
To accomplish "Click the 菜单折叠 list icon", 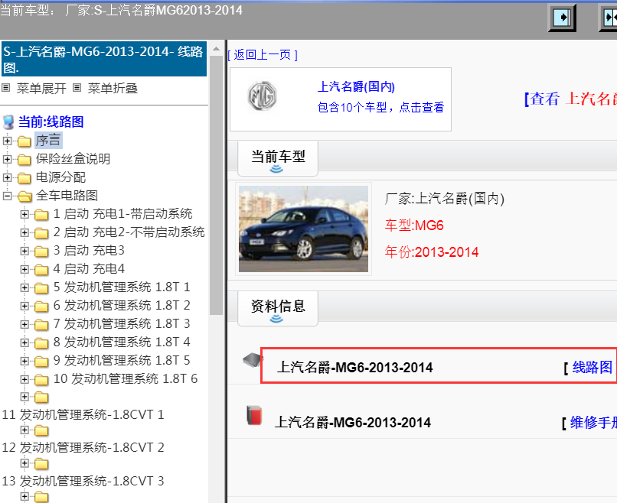I will [x=77, y=87].
